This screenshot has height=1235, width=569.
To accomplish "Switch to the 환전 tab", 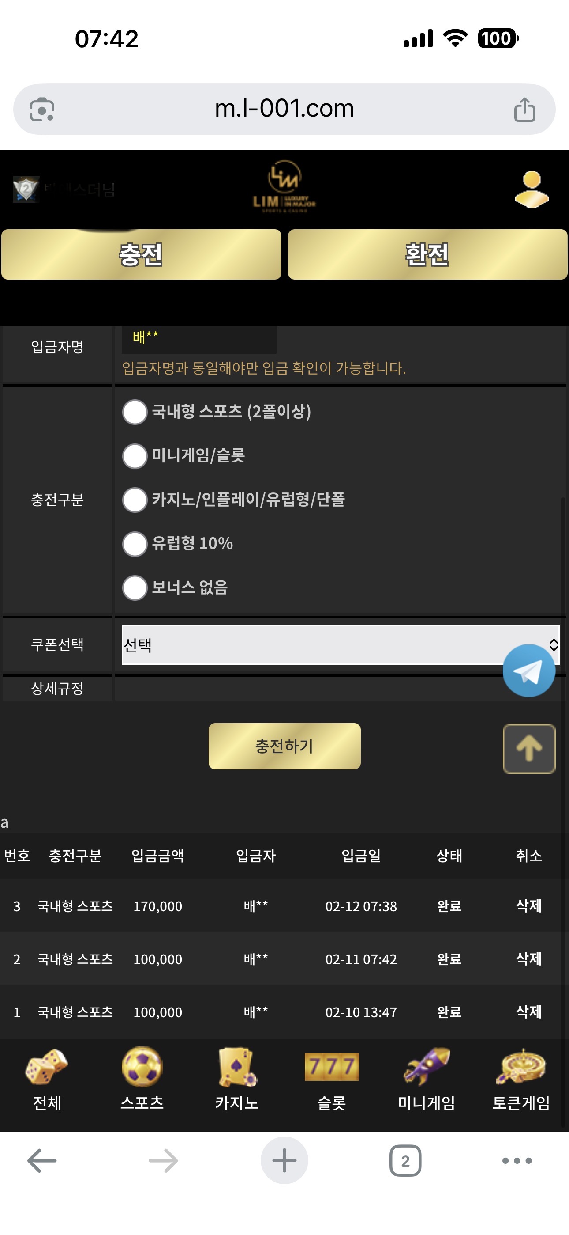I will tap(427, 254).
